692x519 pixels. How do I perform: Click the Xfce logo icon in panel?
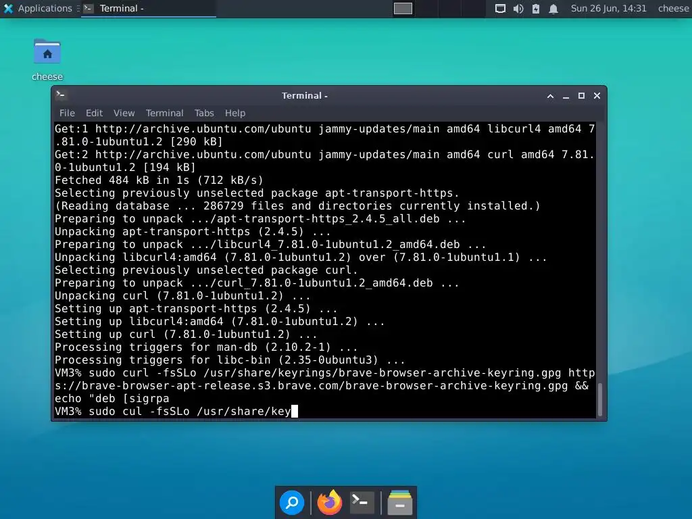(x=8, y=8)
